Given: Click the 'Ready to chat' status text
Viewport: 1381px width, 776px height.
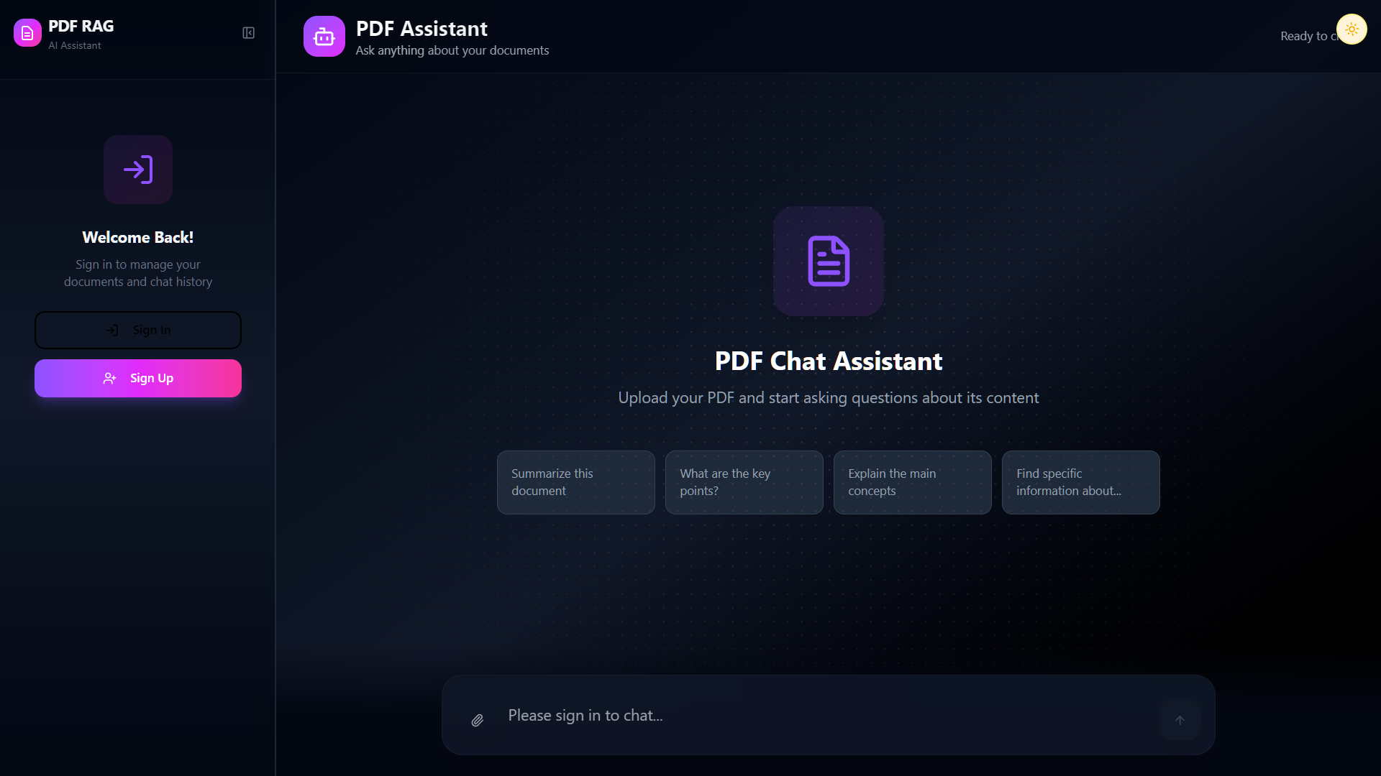Looking at the screenshot, I should (x=1305, y=36).
